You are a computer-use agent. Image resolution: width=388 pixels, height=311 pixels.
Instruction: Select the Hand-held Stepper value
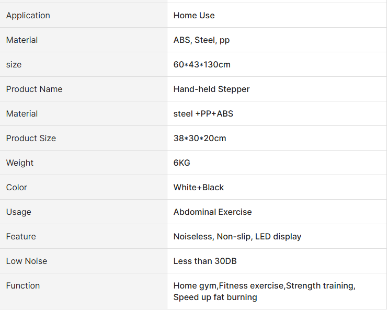(x=212, y=89)
